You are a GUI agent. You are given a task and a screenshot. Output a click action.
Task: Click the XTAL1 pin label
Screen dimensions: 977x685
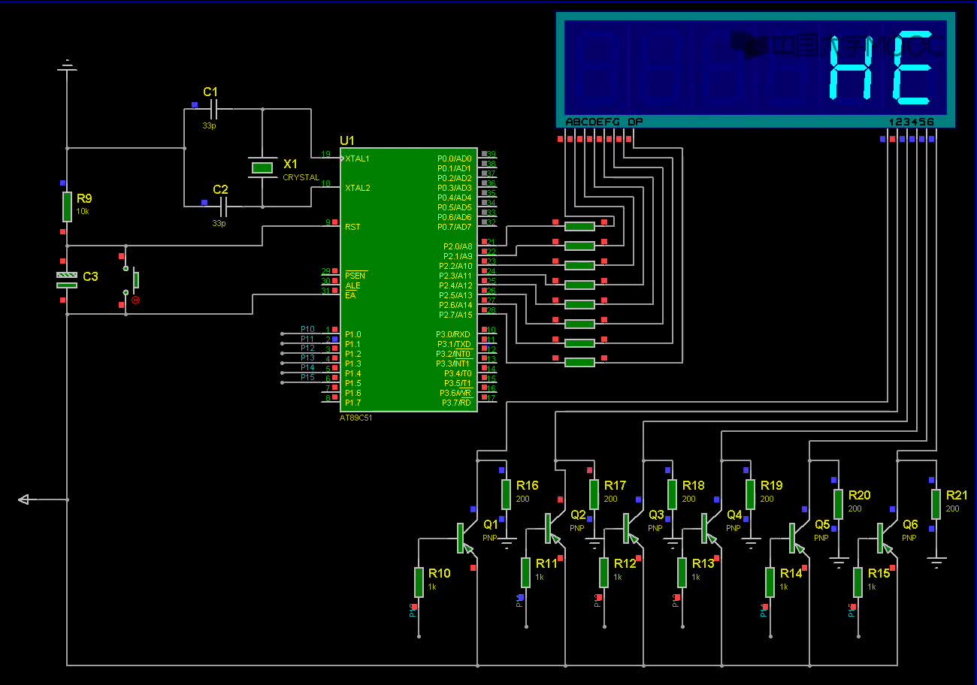pyautogui.click(x=357, y=159)
